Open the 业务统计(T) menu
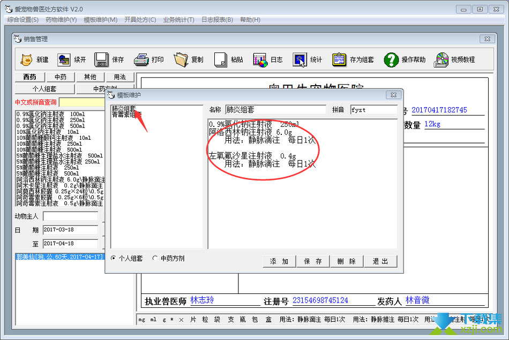 click(x=178, y=20)
